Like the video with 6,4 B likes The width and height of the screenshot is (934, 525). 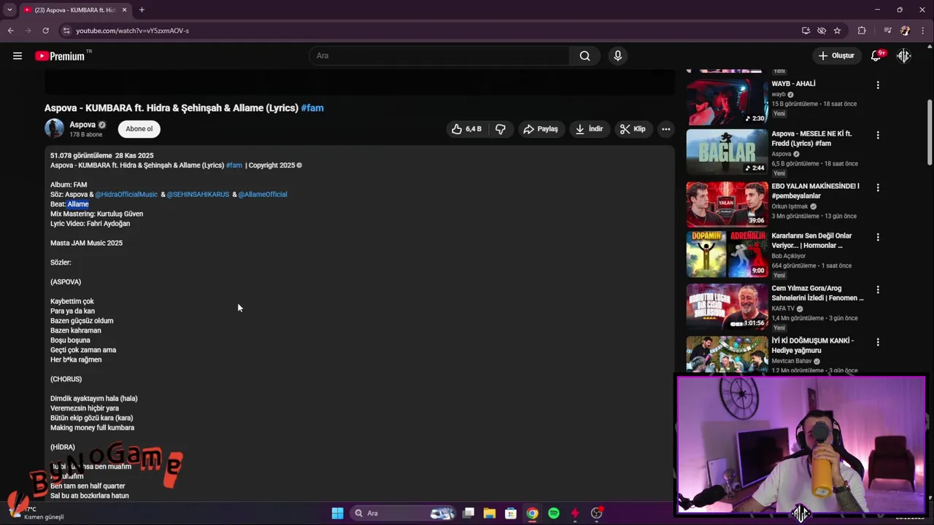pos(466,129)
